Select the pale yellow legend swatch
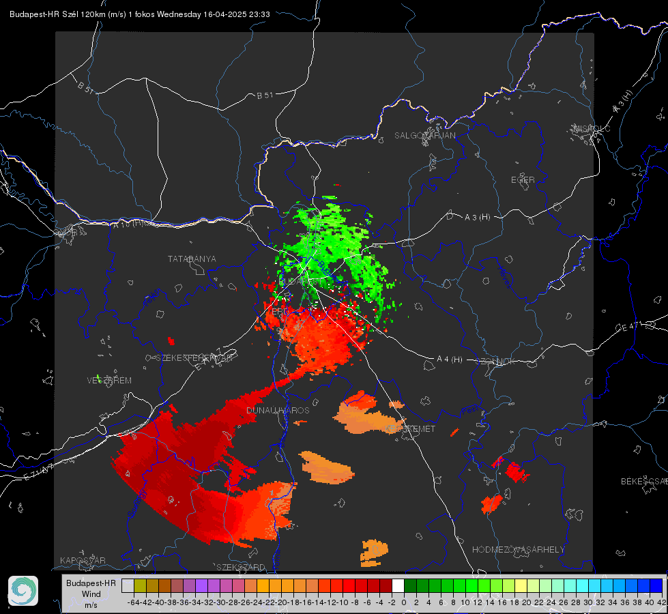Image resolution: width=668 pixels, height=614 pixels. pos(521,585)
